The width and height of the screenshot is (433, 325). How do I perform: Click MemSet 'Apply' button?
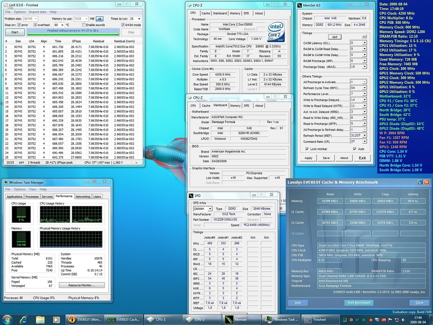309,158
